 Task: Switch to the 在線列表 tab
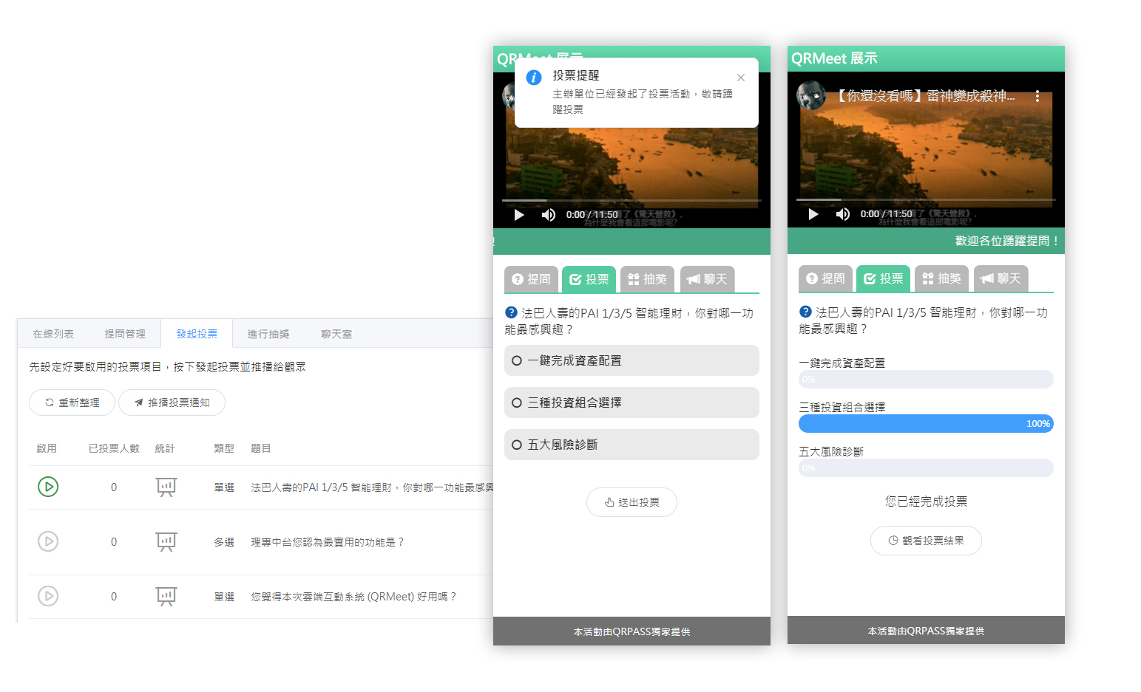53,334
